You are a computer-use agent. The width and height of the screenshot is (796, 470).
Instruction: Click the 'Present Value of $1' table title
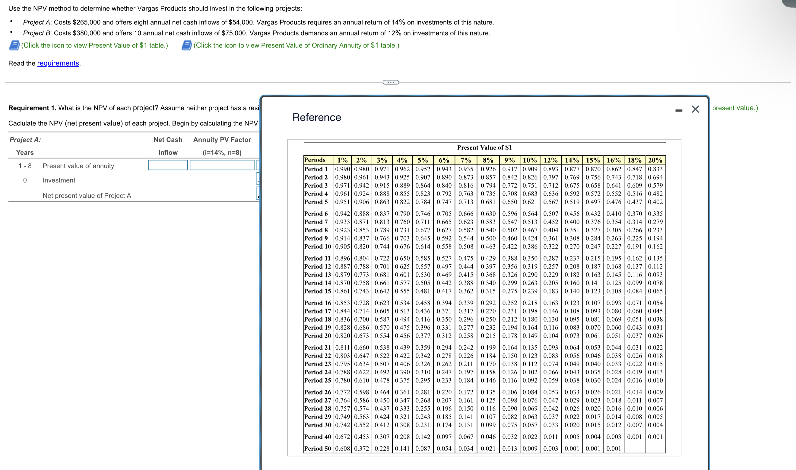pyautogui.click(x=484, y=148)
